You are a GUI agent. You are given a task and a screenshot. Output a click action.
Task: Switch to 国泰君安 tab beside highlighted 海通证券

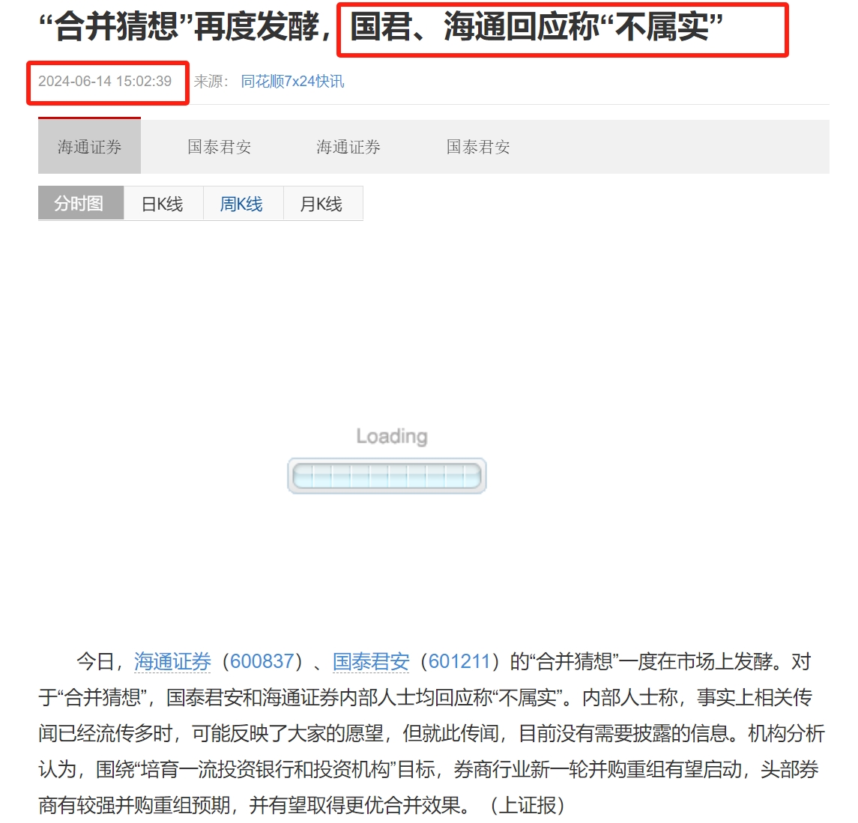pos(219,147)
